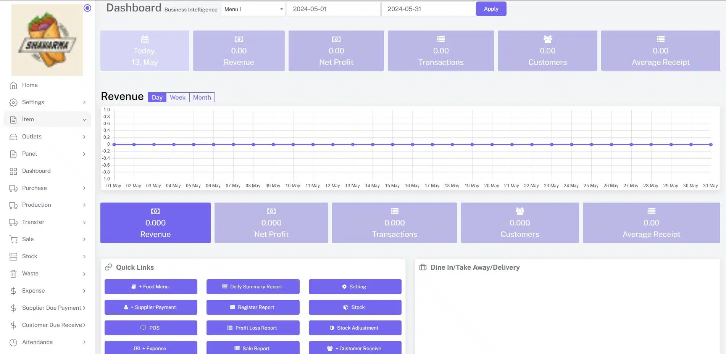Click the list icon on top Average Receipt card
Screen dimensions: 726x354
coord(661,39)
